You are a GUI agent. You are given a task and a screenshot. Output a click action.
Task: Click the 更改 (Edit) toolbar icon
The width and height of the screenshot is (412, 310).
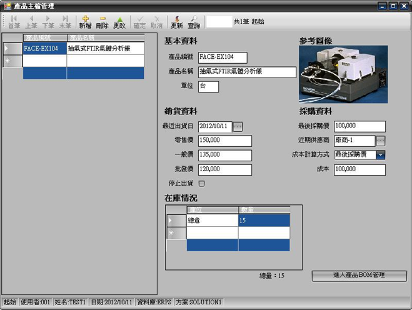tap(119, 22)
